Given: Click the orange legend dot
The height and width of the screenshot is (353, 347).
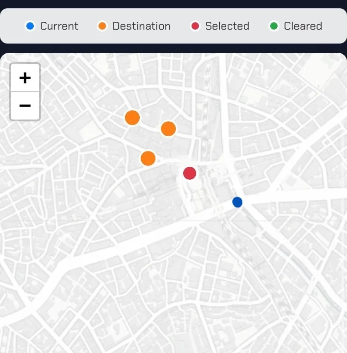Looking at the screenshot, I should pyautogui.click(x=103, y=26).
